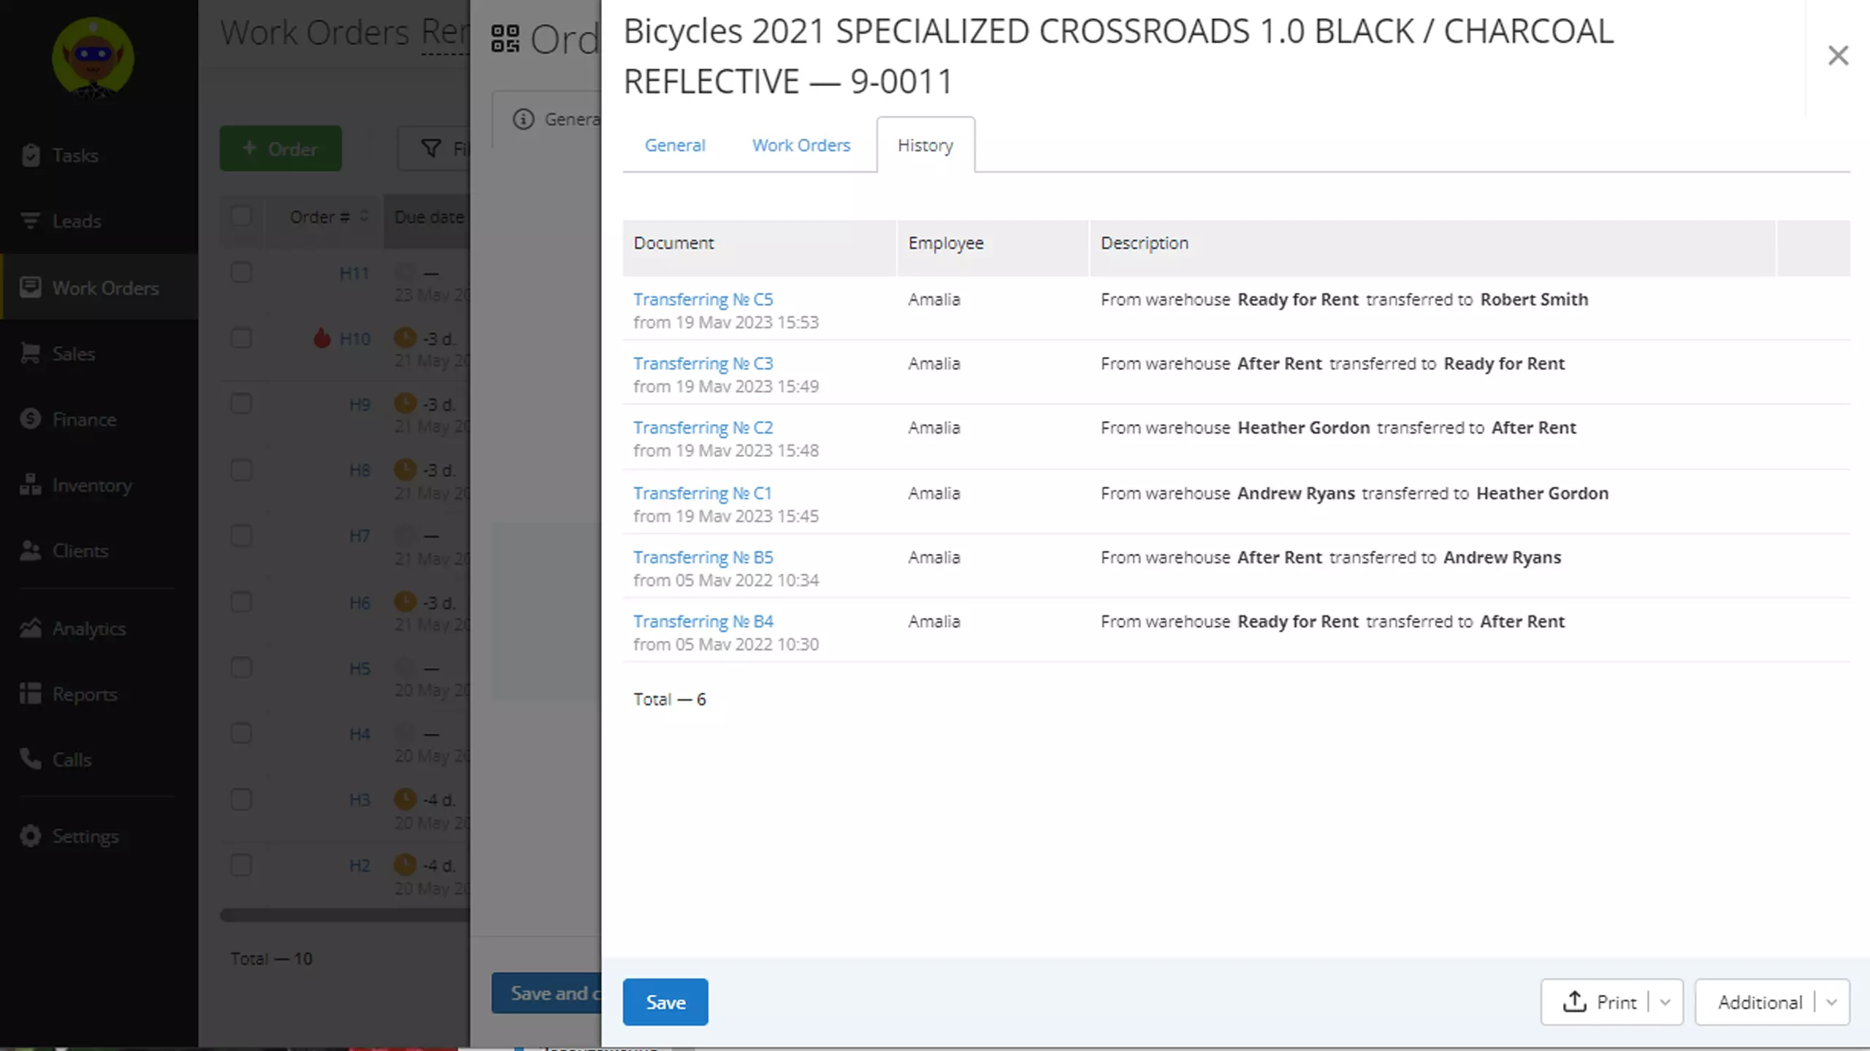Click 'Total — 10' under orders list
The height and width of the screenshot is (1051, 1870).
(272, 958)
